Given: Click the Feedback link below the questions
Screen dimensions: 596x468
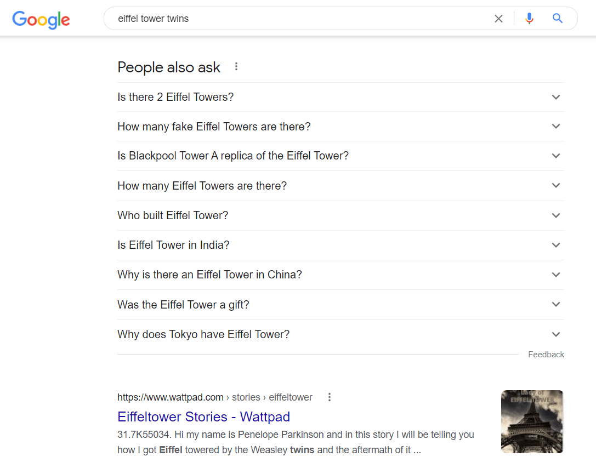Looking at the screenshot, I should (x=546, y=355).
